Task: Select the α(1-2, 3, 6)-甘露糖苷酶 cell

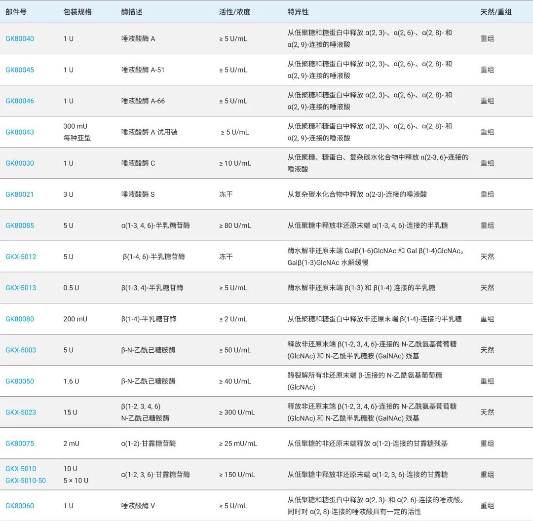Action: [155, 475]
